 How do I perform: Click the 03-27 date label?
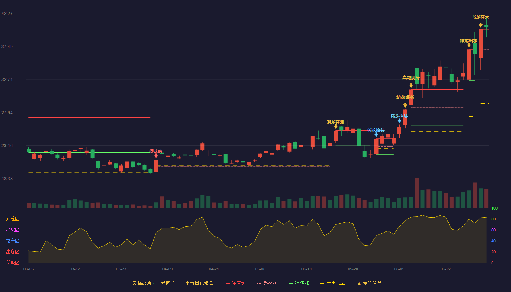121,269
